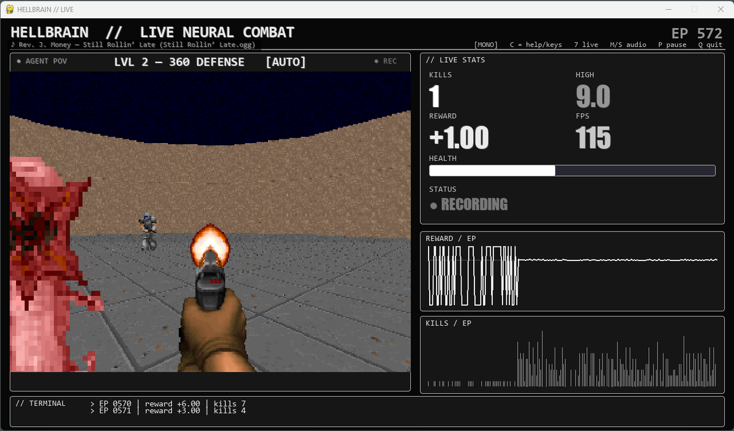
Task: Click the game viewport pistol
Action: pyautogui.click(x=211, y=299)
